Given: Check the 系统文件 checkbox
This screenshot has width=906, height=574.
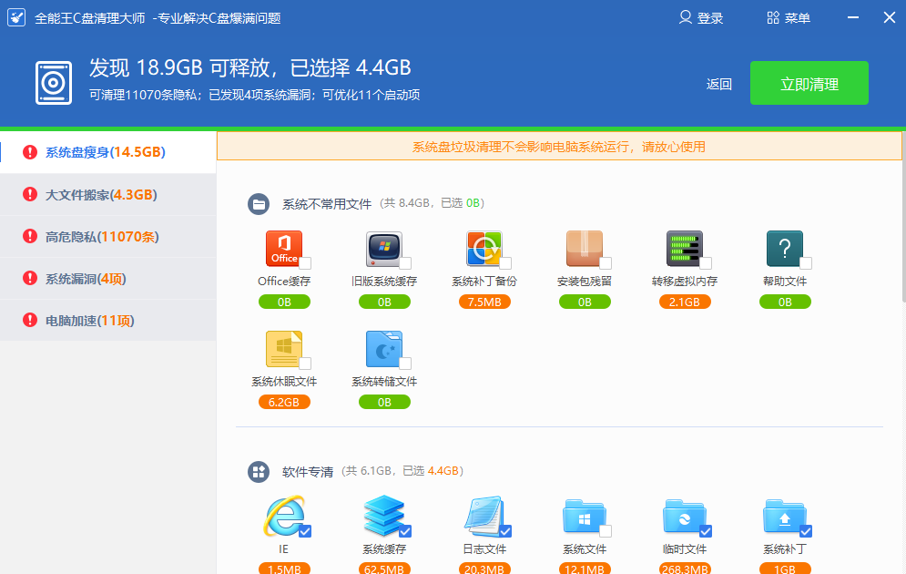Looking at the screenshot, I should coord(606,531).
